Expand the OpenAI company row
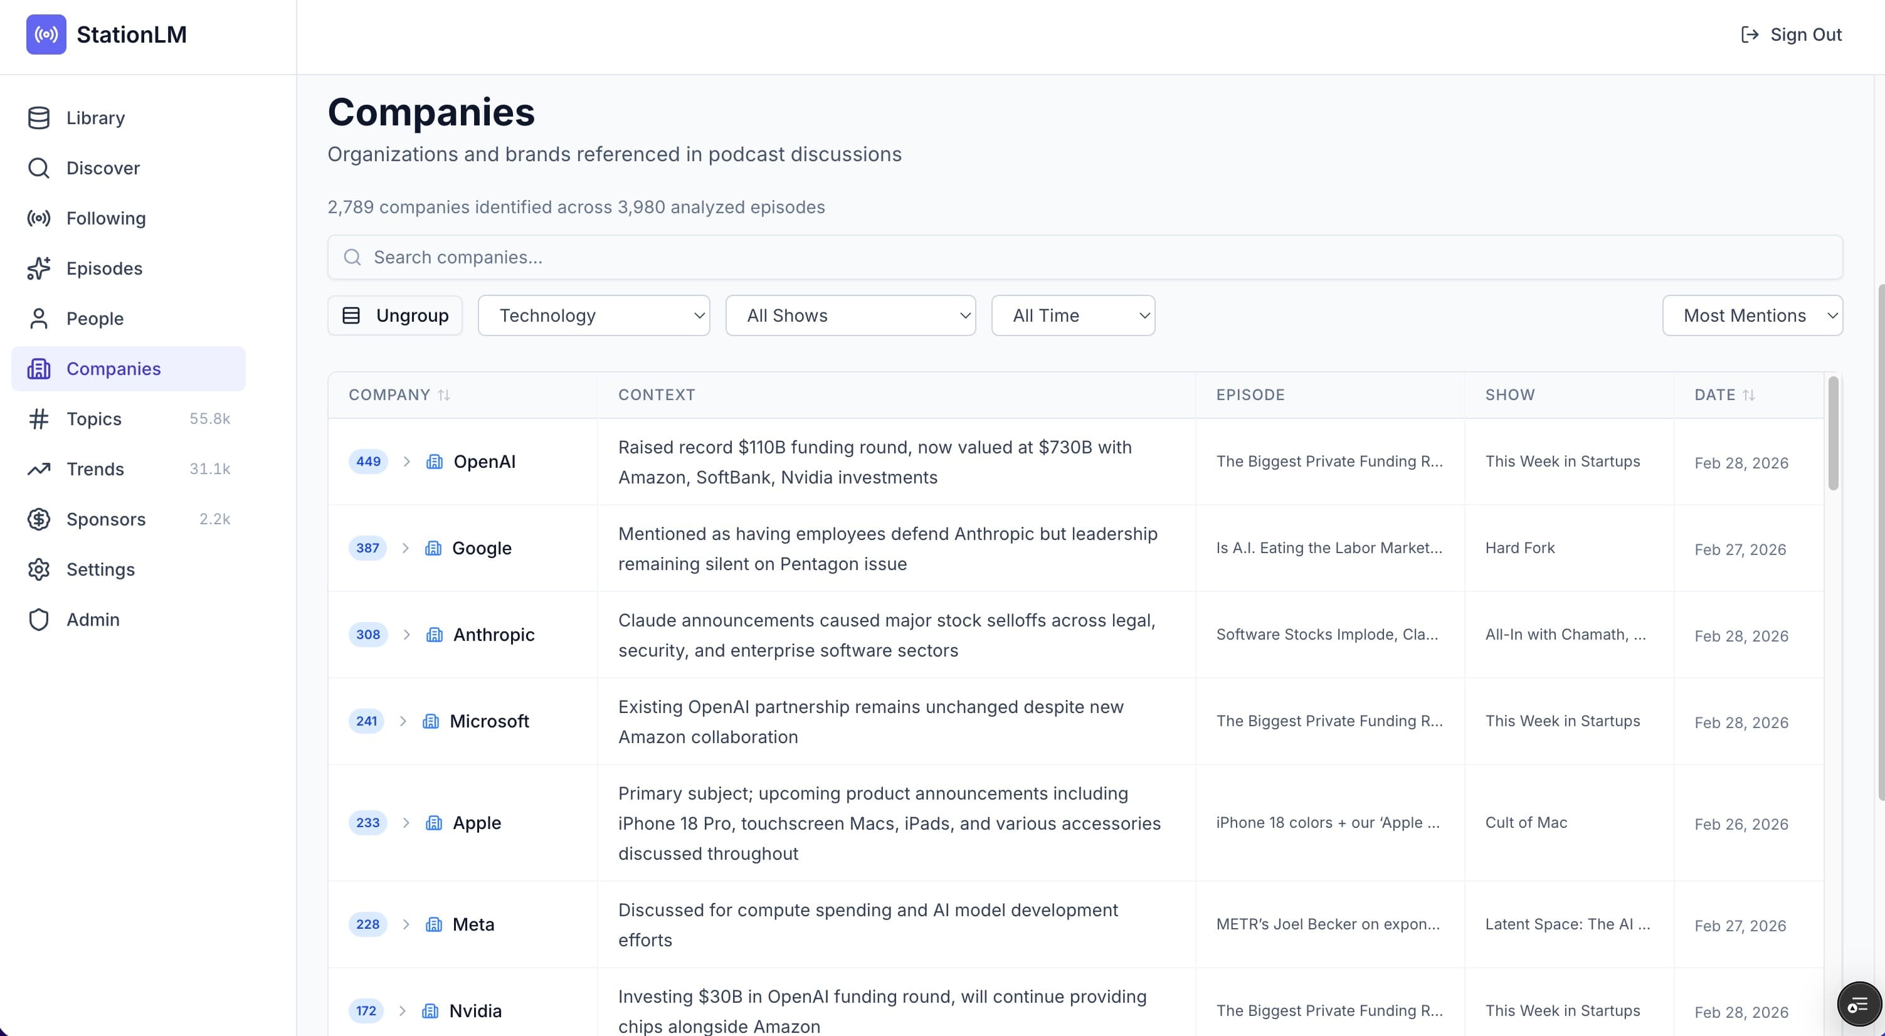This screenshot has height=1036, width=1885. 407,461
